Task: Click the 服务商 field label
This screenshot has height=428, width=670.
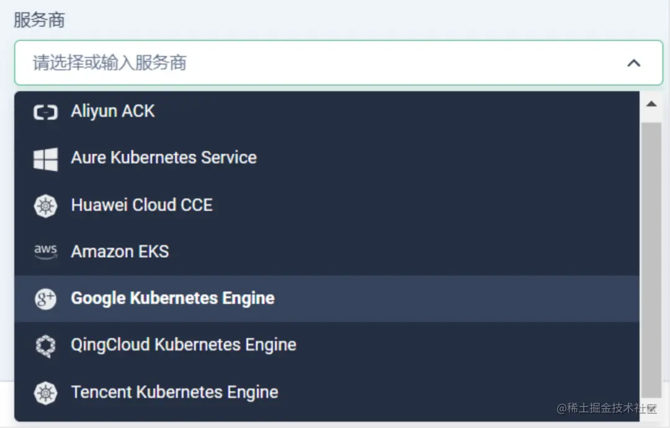Action: pyautogui.click(x=39, y=20)
